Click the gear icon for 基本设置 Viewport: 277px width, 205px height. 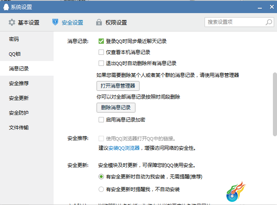click(12, 23)
